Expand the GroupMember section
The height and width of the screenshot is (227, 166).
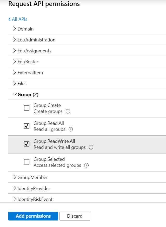[87, 177]
